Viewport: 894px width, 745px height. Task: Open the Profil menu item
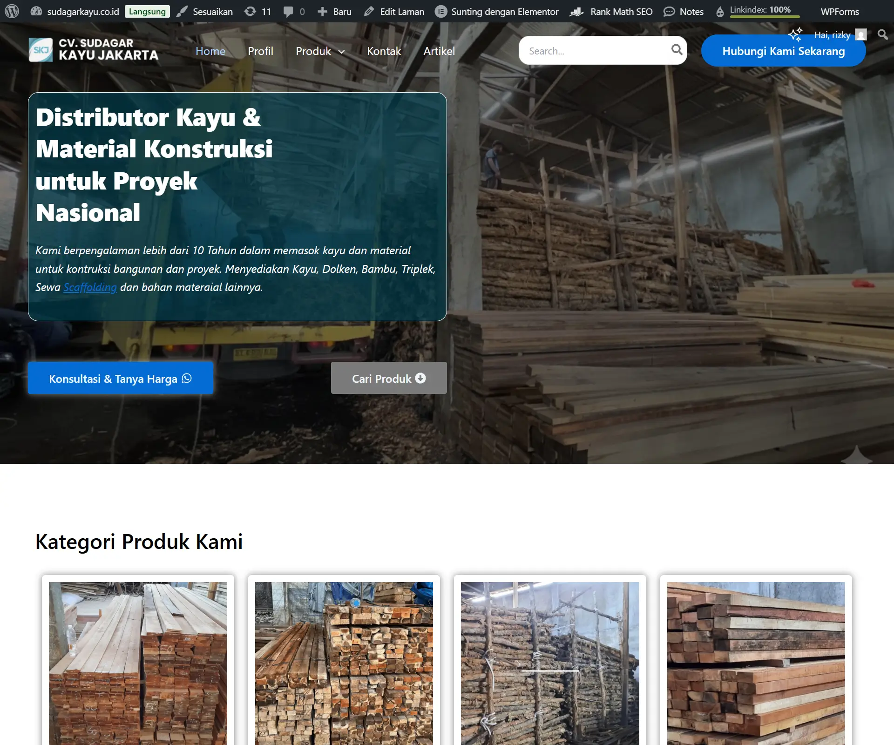[x=260, y=51]
